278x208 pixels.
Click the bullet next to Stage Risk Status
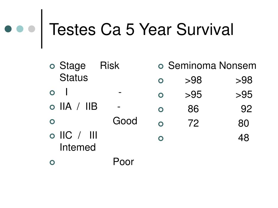52,66
